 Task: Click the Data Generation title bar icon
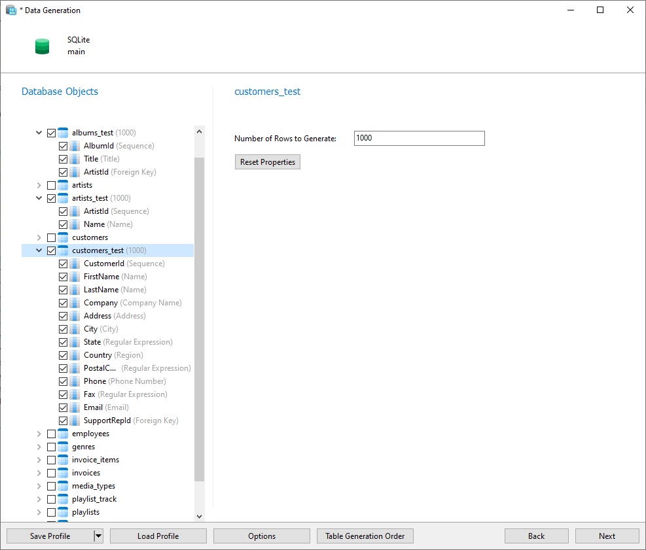11,10
